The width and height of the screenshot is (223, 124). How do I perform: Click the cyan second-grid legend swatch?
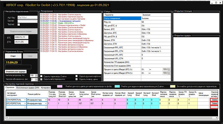point(117,86)
